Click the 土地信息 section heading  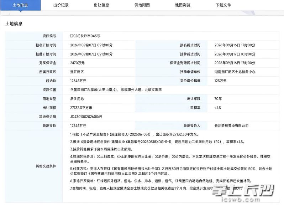(x=14, y=24)
